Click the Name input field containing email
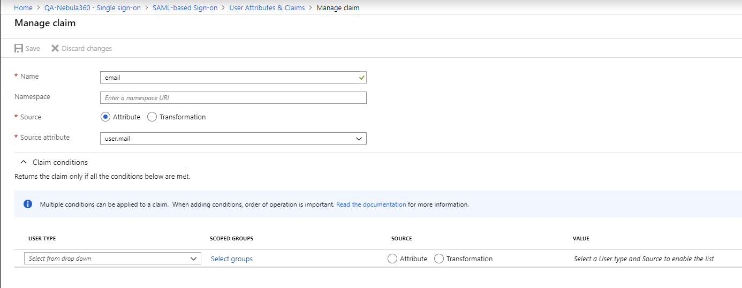This screenshot has width=742, height=288. (x=233, y=78)
